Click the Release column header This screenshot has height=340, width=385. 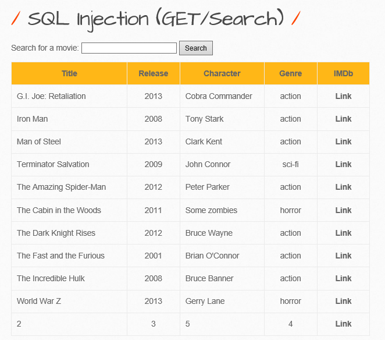pos(154,73)
